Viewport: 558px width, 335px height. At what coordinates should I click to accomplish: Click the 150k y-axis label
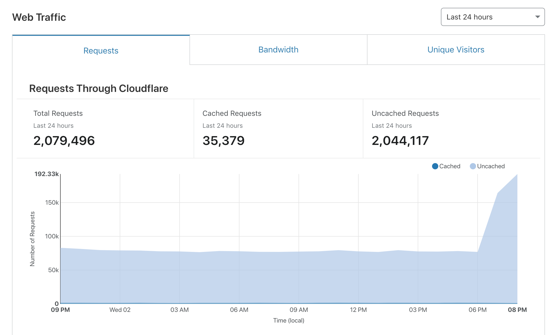pos(52,203)
